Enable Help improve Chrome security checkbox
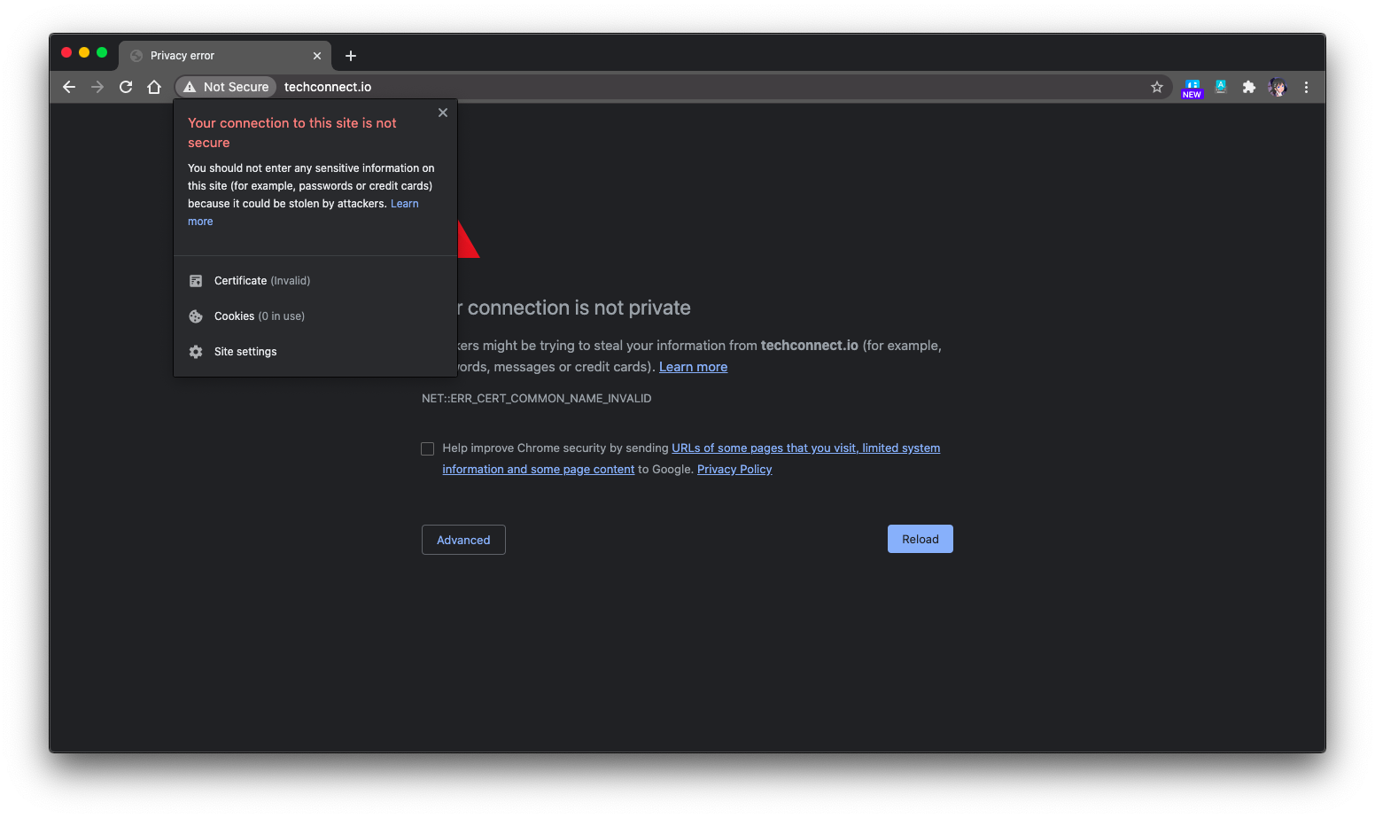The height and width of the screenshot is (818, 1375). 427,448
